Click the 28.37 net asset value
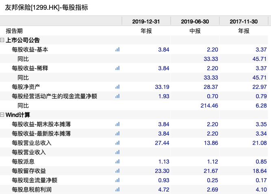The width and height of the screenshot is (271, 194). (211, 87)
